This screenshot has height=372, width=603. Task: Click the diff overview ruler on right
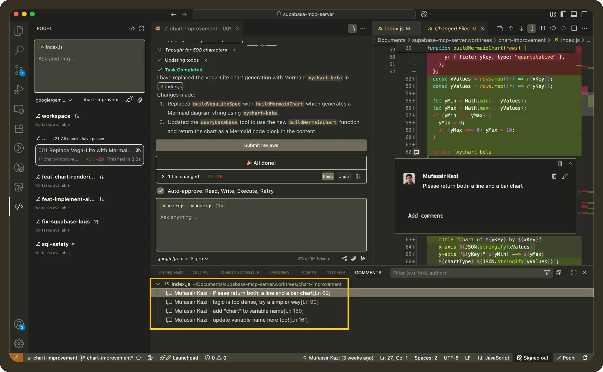coord(587,153)
